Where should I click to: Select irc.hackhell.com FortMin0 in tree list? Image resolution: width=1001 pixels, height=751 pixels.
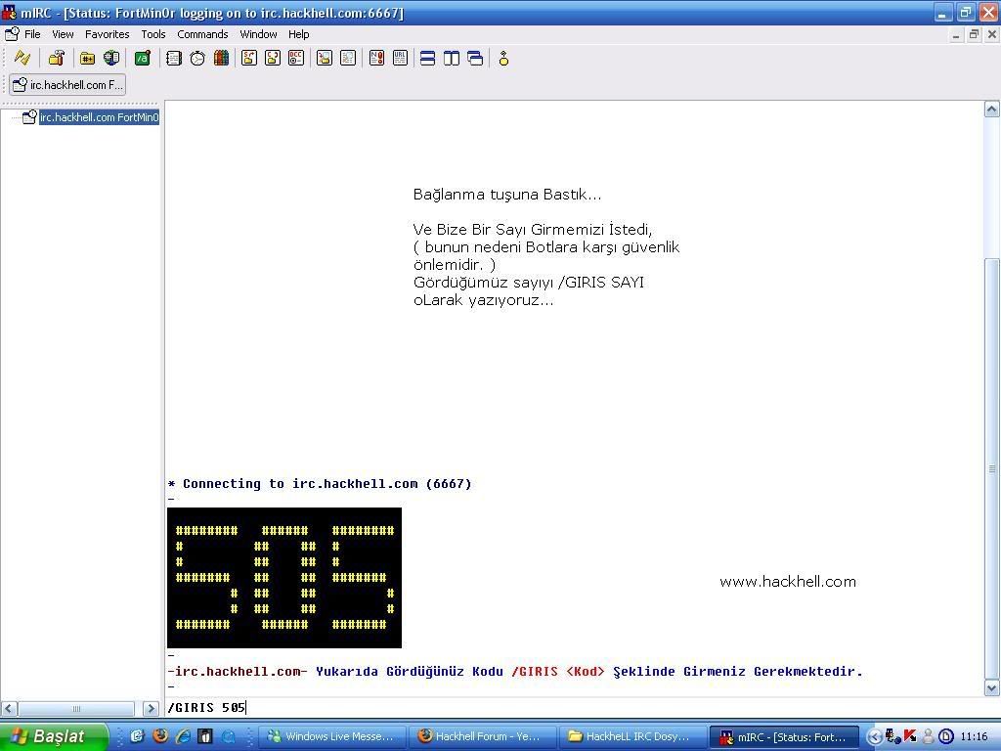pyautogui.click(x=99, y=117)
